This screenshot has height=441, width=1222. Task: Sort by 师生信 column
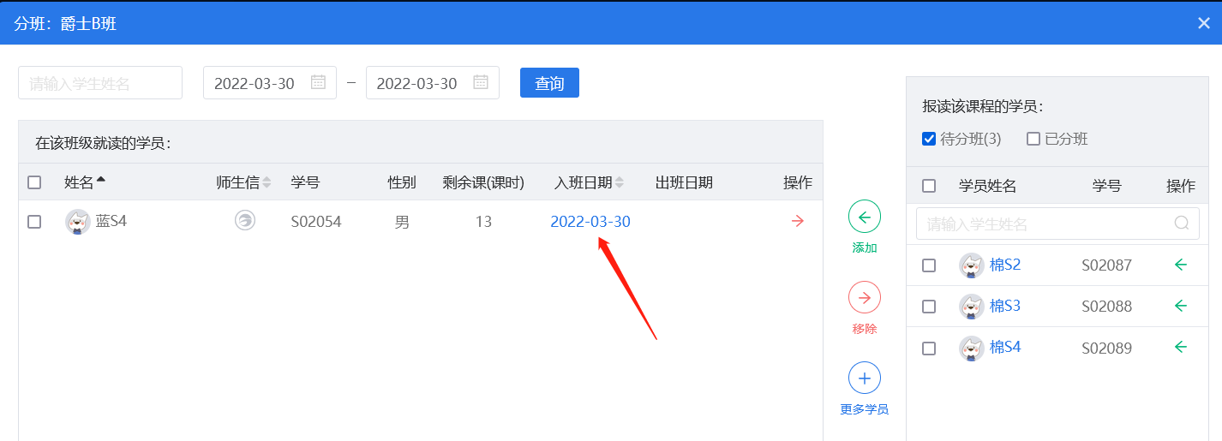[267, 182]
